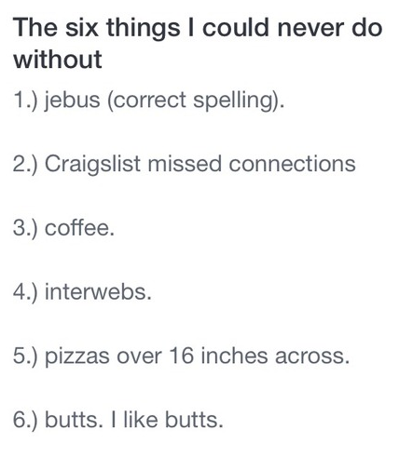
Task: Click the word "connections"
Action: point(292,164)
